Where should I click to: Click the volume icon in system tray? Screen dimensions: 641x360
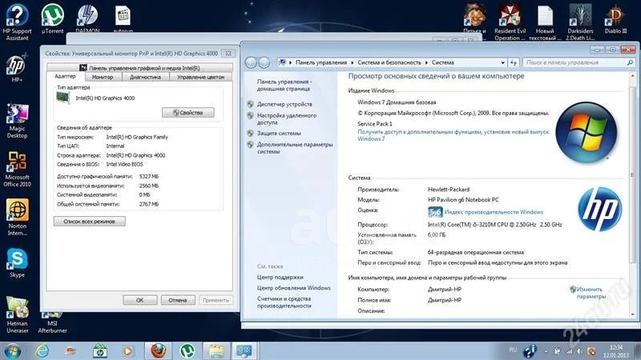pos(579,351)
